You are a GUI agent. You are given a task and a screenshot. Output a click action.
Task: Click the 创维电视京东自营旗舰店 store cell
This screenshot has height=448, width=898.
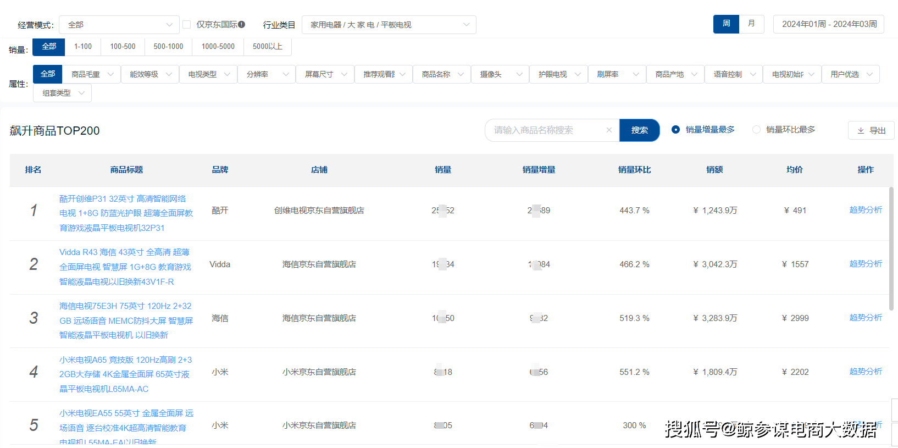319,211
